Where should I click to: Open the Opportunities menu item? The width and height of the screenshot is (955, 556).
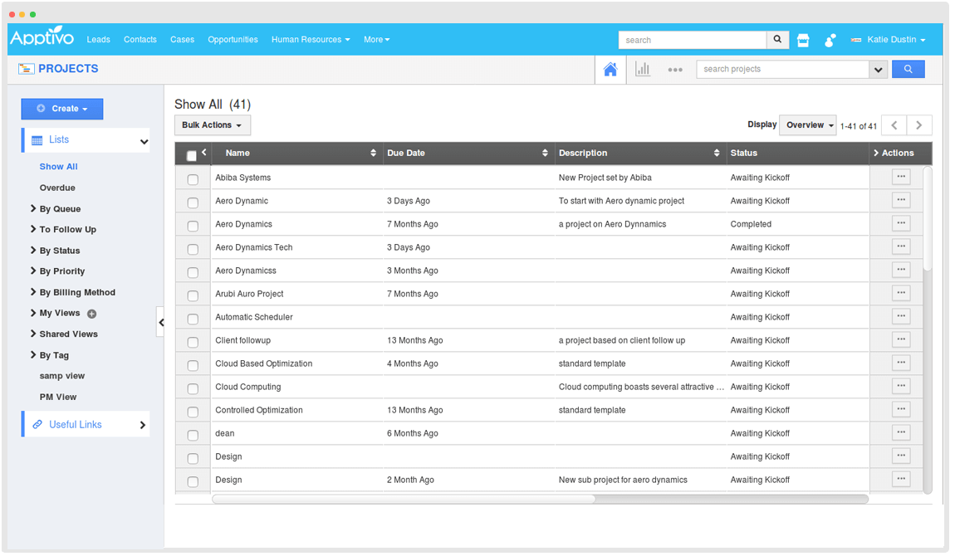pos(233,39)
